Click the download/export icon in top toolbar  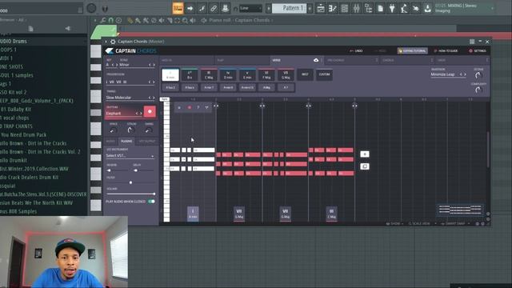pos(427,8)
